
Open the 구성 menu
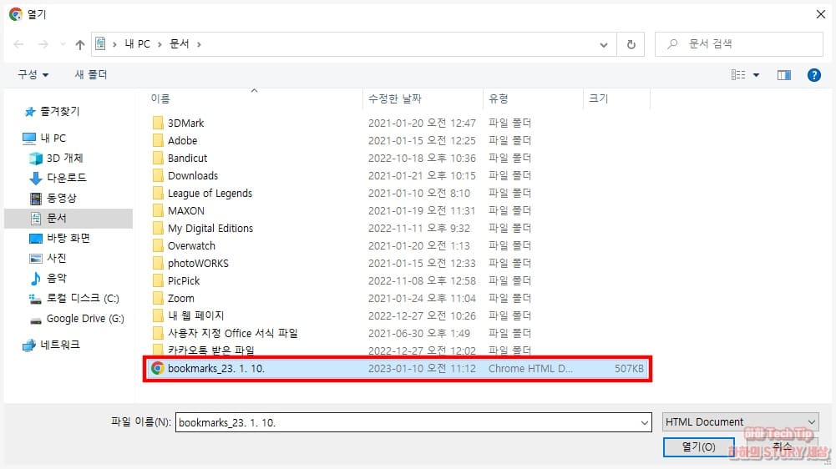click(x=33, y=74)
